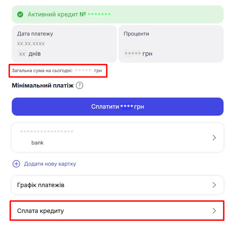Screen dimensions: 235x227
Task: Click the arrow on the bank card row
Action: pyautogui.click(x=214, y=138)
